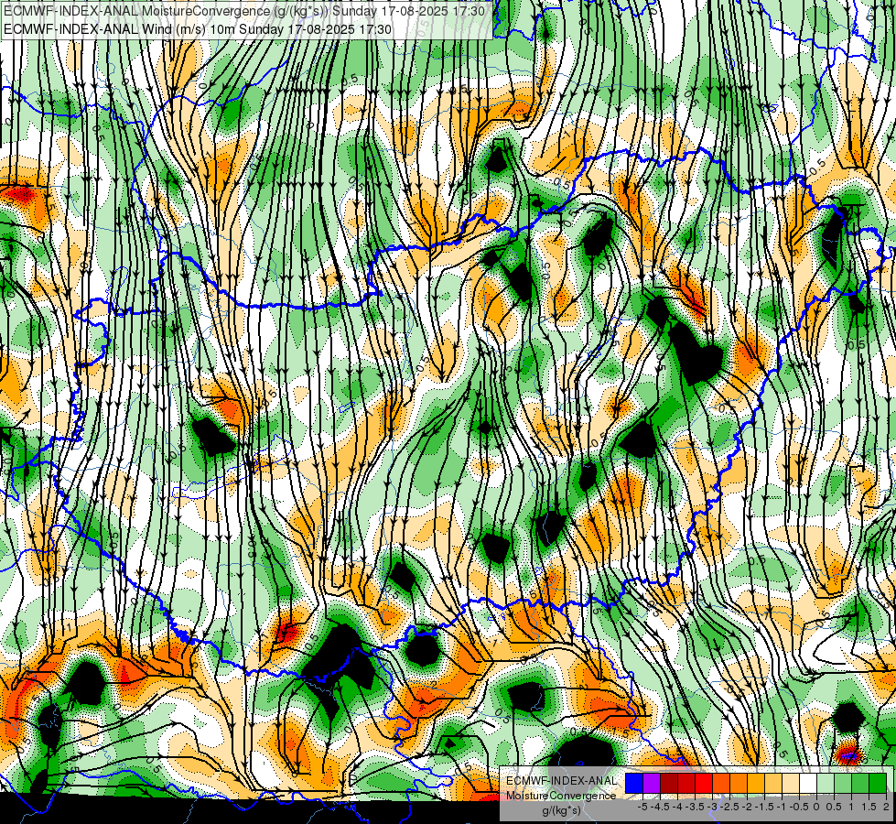Click the bright red swatch between -3.5 and -3
This screenshot has height=824, width=896.
click(x=704, y=784)
